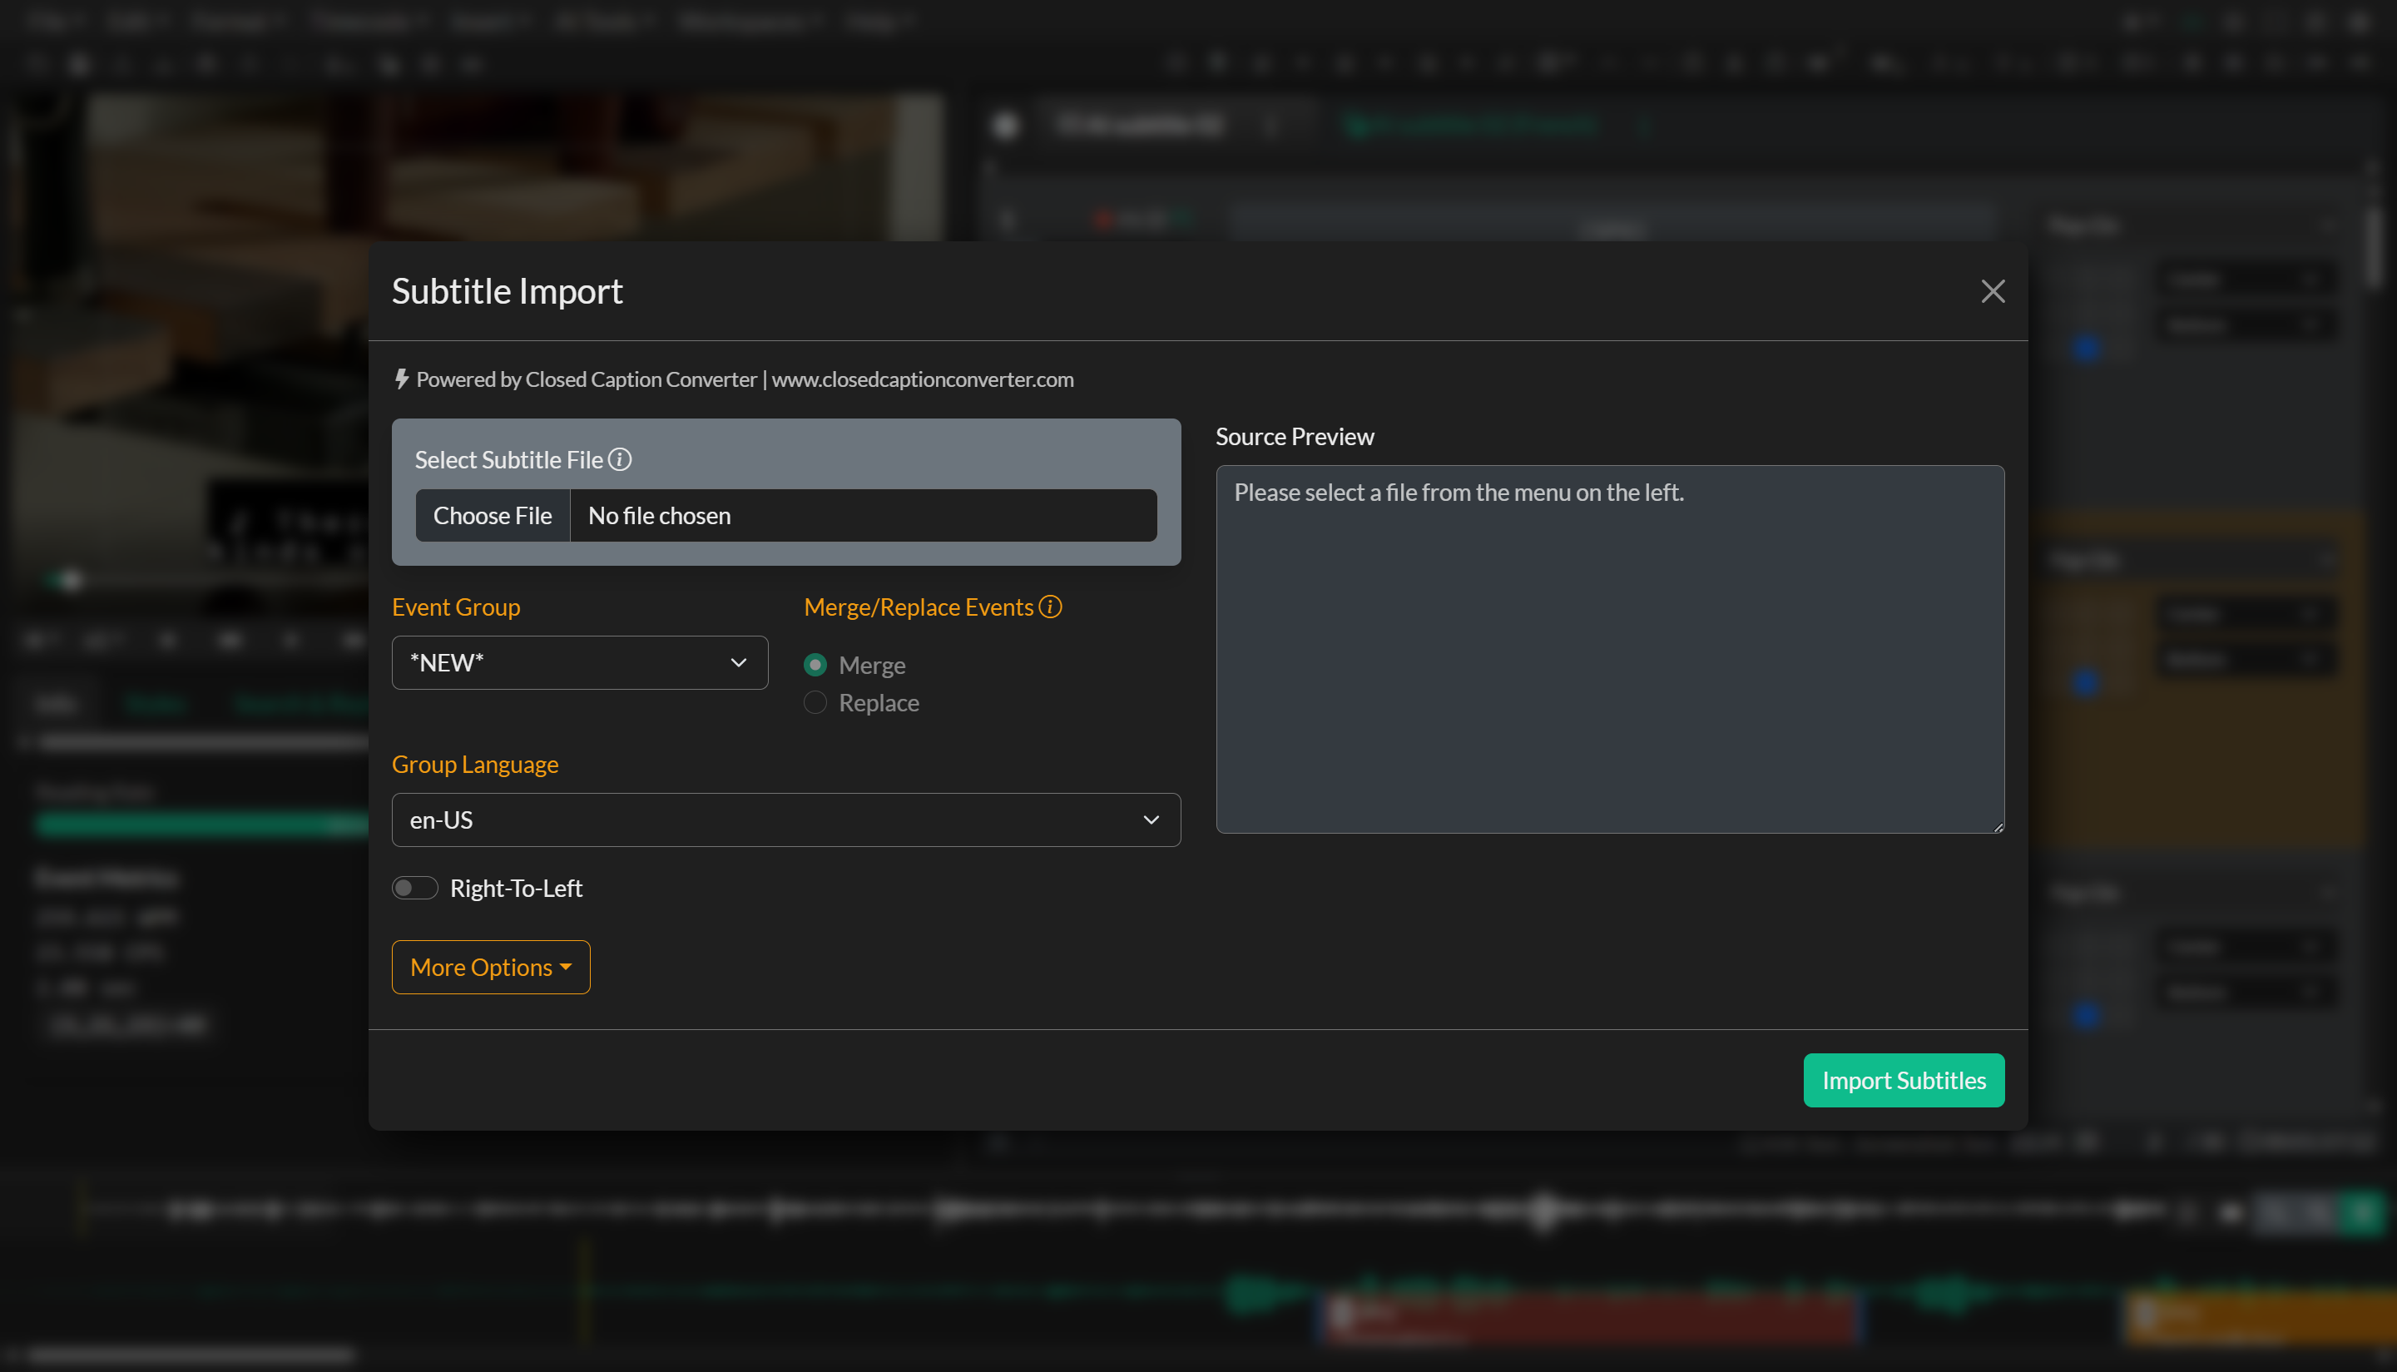Screen dimensions: 2397x1372
Task: Dismiss the Subtitle Import dialog with the X
Action: point(1993,291)
